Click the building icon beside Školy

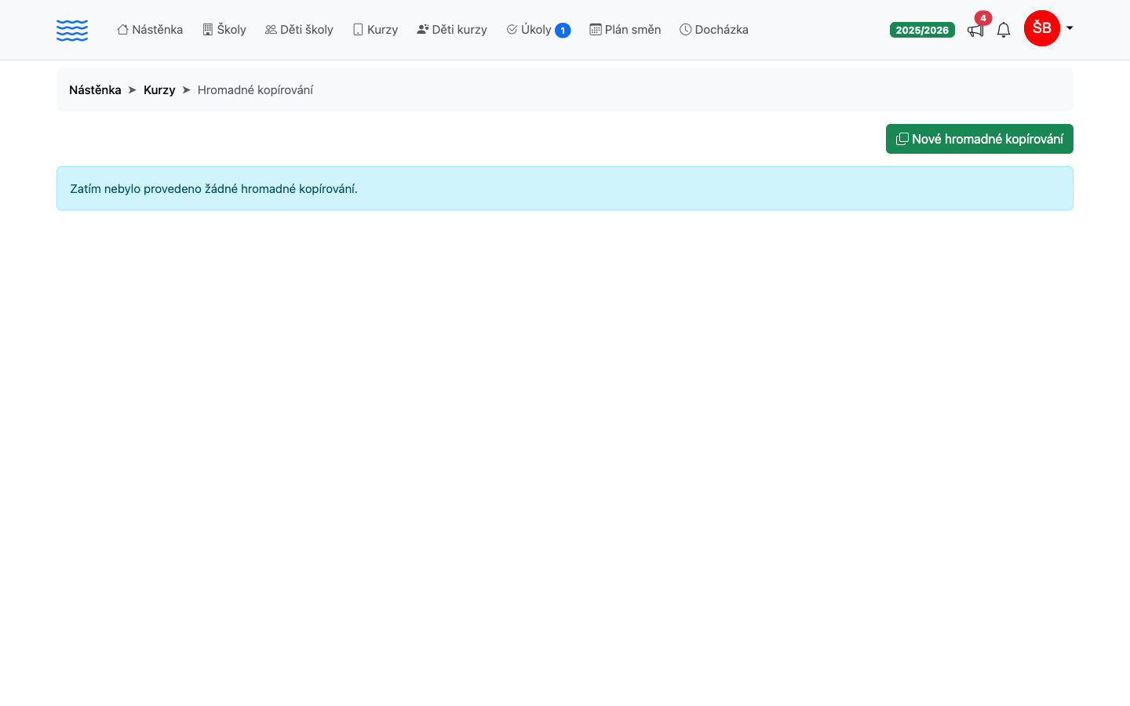208,30
